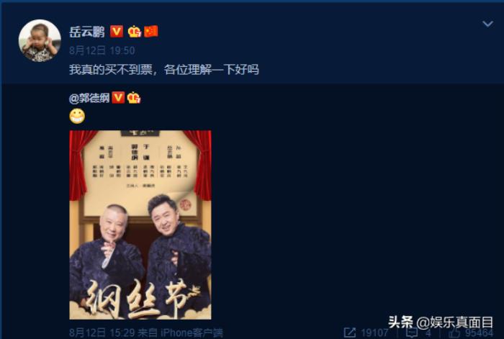Open the post options chevron menu
Viewport: 504px width, 339px height.
click(x=487, y=24)
